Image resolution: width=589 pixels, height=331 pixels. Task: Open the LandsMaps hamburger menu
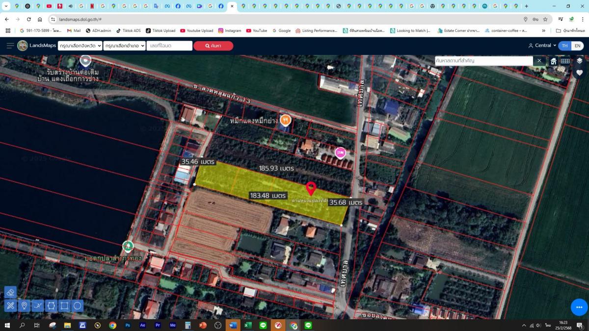pyautogui.click(x=10, y=46)
